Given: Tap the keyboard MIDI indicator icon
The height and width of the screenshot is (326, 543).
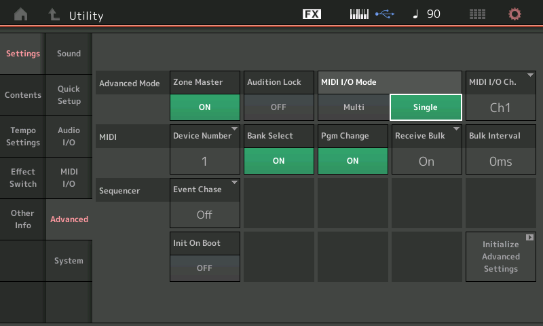Looking at the screenshot, I should [359, 14].
